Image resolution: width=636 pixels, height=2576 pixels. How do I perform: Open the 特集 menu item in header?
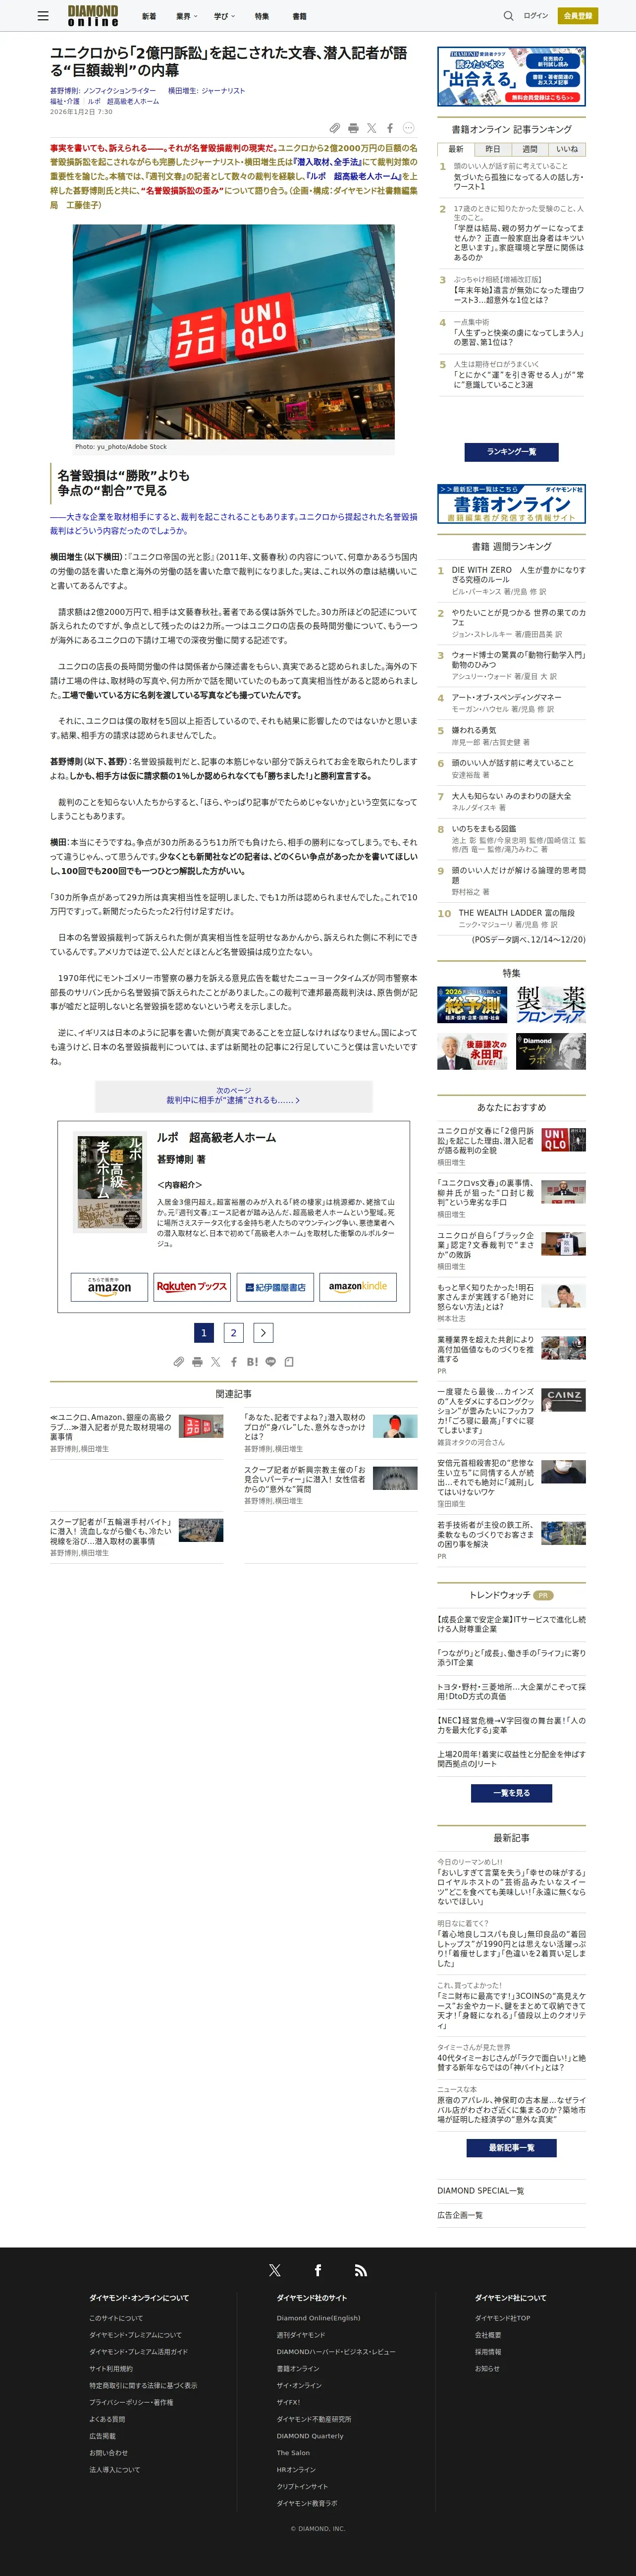pos(262,16)
